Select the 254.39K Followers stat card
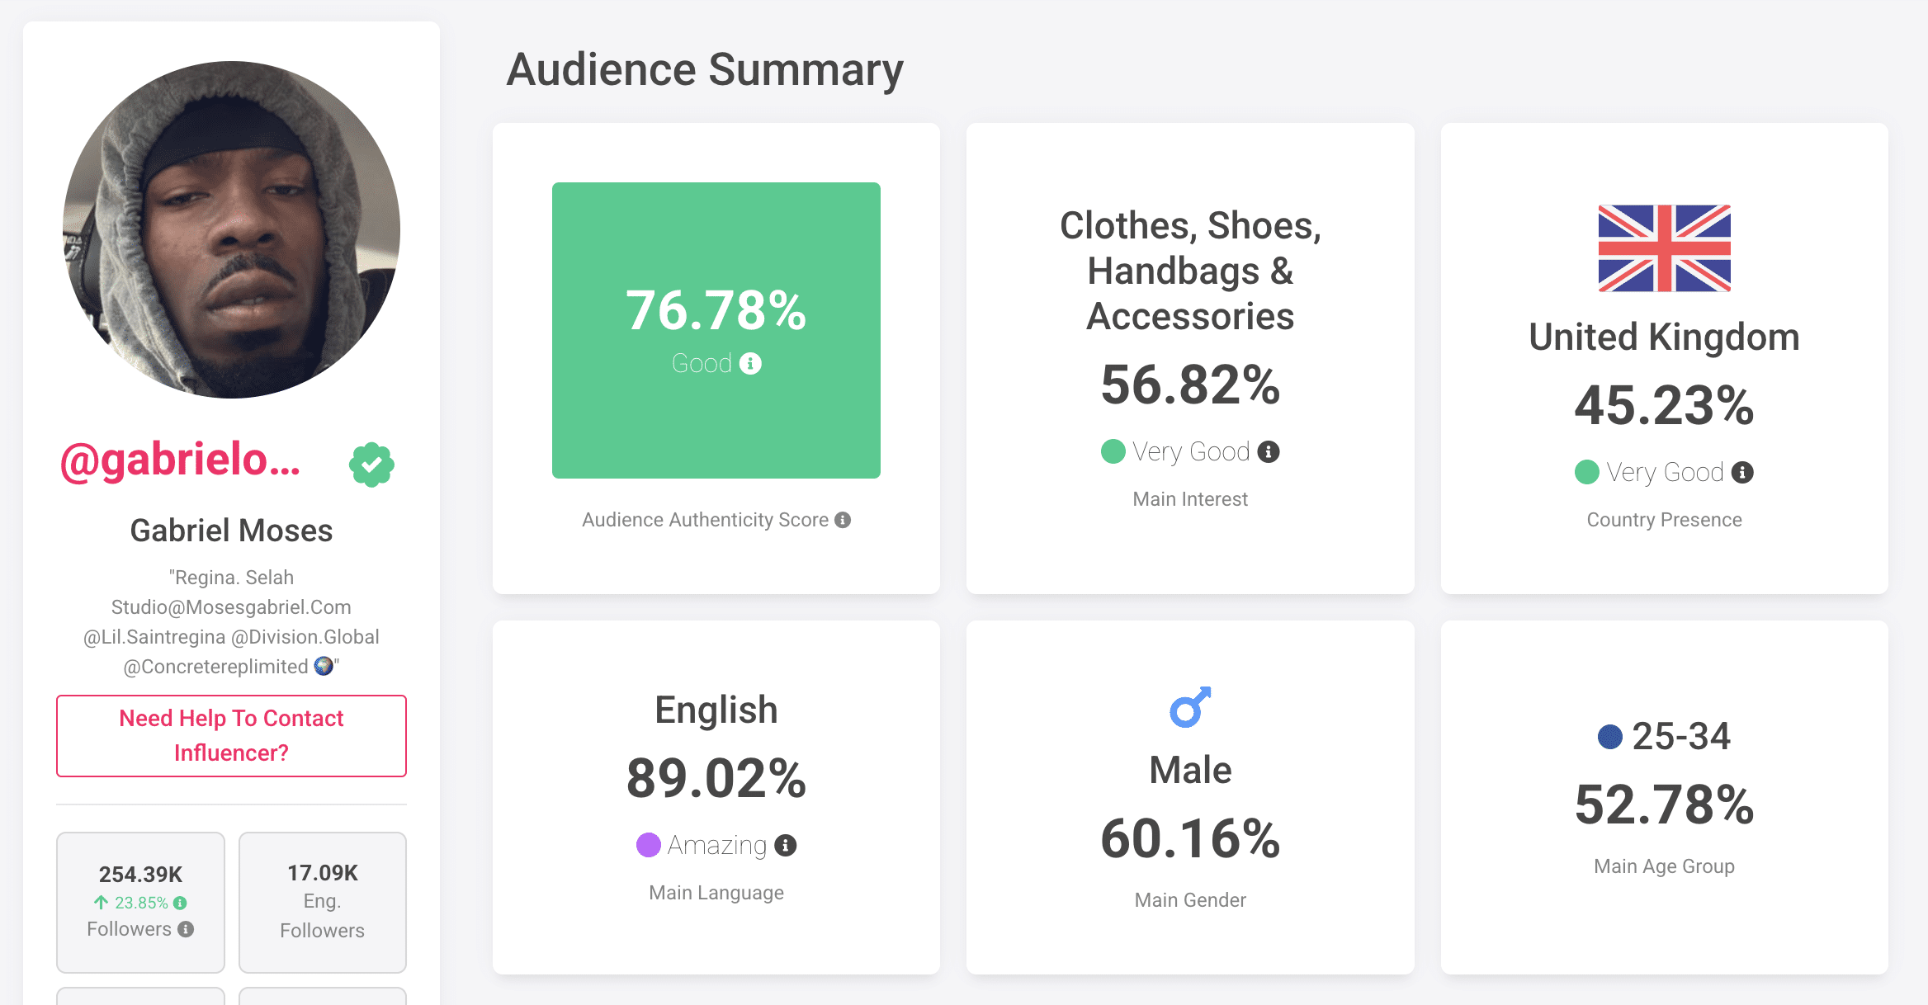1928x1005 pixels. (140, 901)
